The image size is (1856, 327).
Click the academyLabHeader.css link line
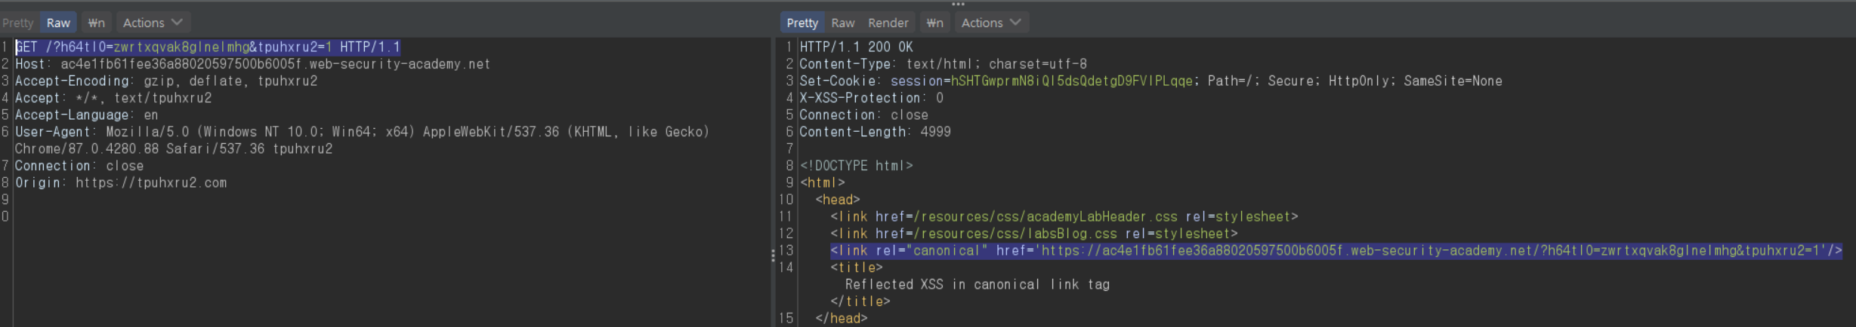(1064, 216)
